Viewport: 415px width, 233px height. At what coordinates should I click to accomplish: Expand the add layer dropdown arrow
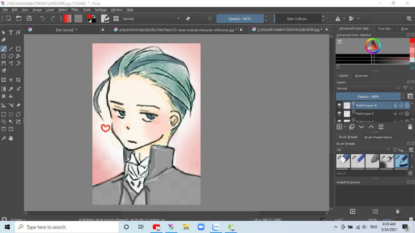click(x=345, y=127)
